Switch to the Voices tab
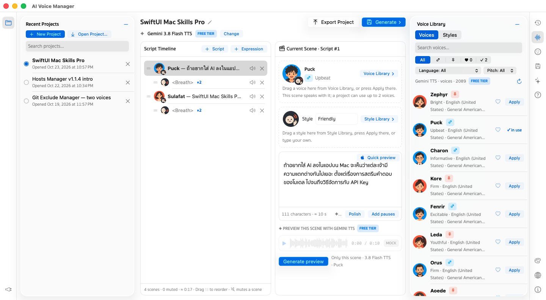The width and height of the screenshot is (546, 300). click(x=427, y=35)
